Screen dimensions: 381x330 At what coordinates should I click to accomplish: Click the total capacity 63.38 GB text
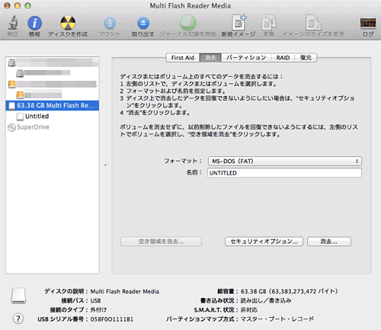(290, 291)
